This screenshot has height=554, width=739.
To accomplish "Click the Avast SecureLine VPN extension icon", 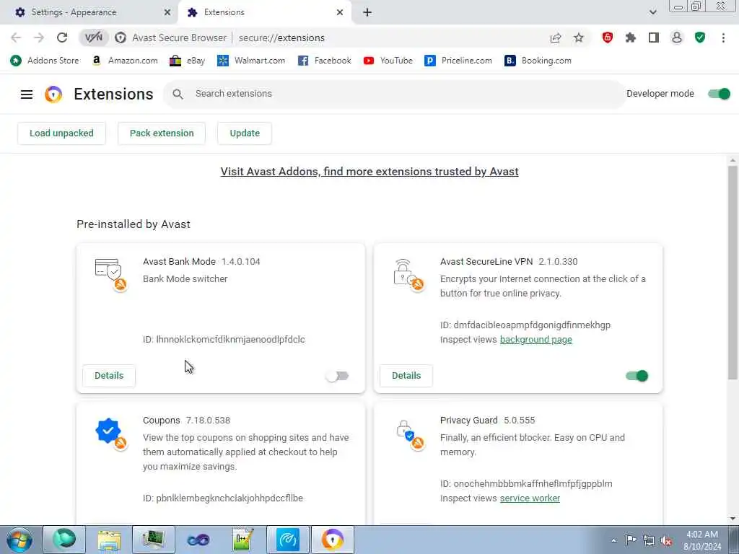I will tap(408, 274).
